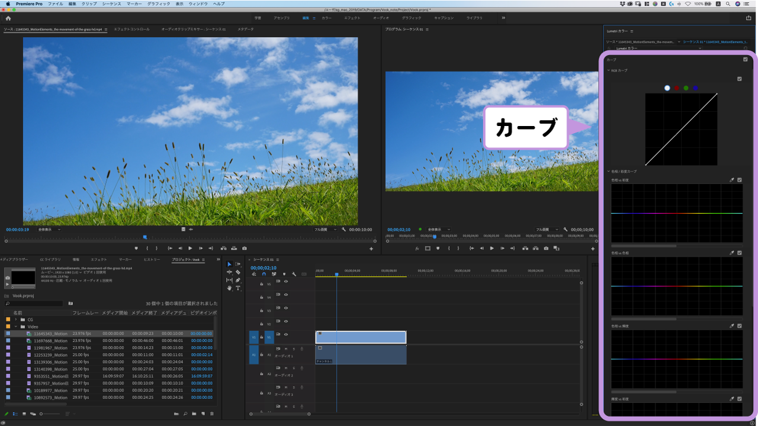Select the red channel swatch in RGB curves
This screenshot has height=426, width=758.
(x=676, y=87)
